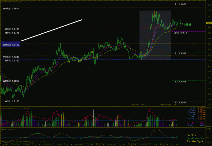Select the WS1: 1.6103 support label

click(x=12, y=101)
